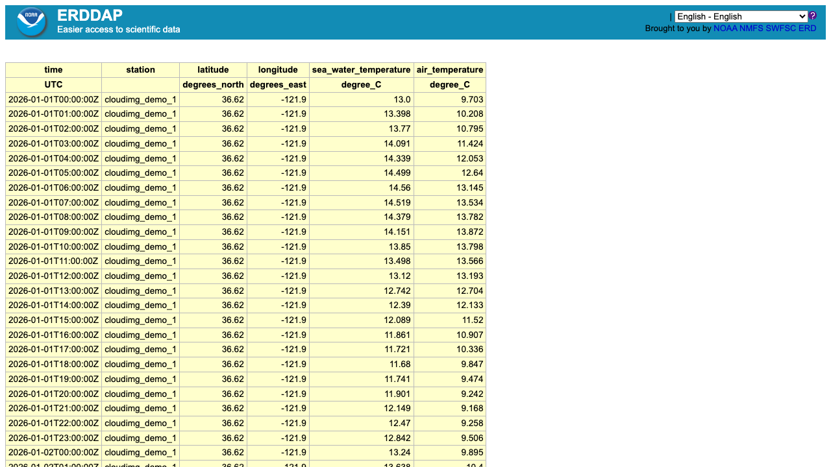This screenshot has height=467, width=831.
Task: Click sea water temperature value 14.151
Action: (x=362, y=232)
